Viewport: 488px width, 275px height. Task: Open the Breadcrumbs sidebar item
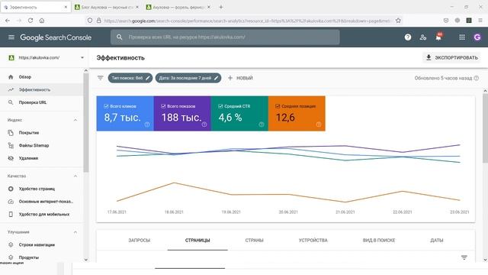click(x=42, y=245)
